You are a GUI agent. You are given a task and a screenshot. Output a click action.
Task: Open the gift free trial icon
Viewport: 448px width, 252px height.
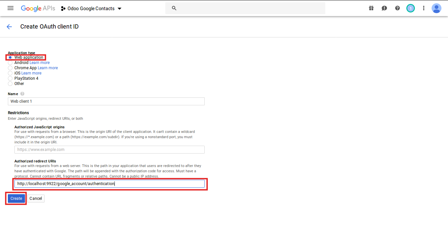[x=371, y=8]
